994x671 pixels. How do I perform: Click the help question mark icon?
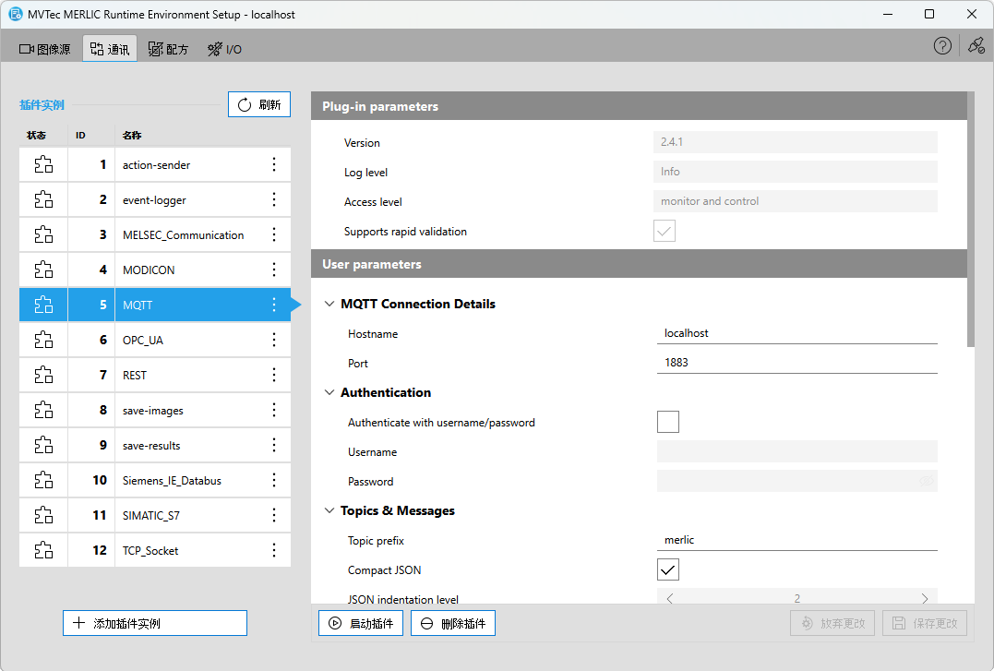click(942, 46)
